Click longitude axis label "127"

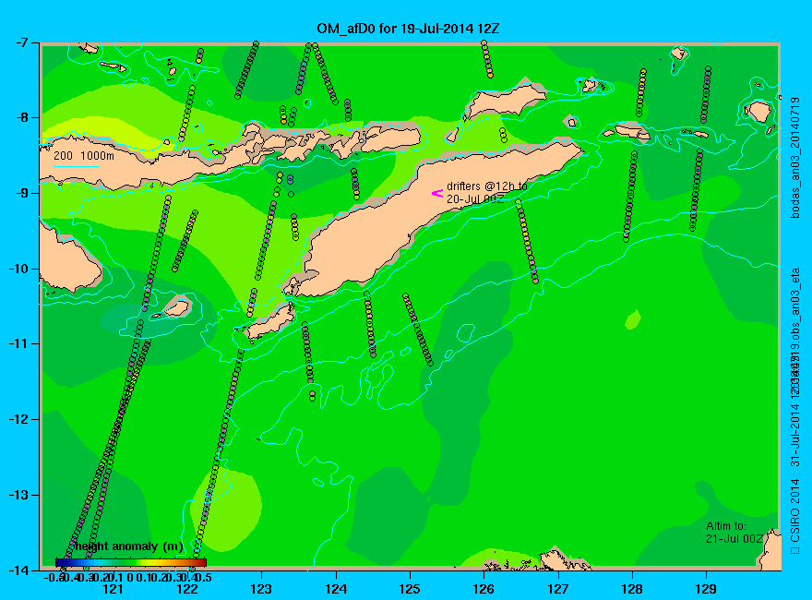click(x=558, y=589)
